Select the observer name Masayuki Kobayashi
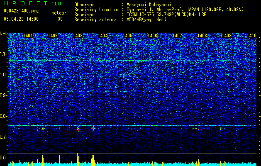The width and height of the screenshot is (261, 166). click(149, 5)
